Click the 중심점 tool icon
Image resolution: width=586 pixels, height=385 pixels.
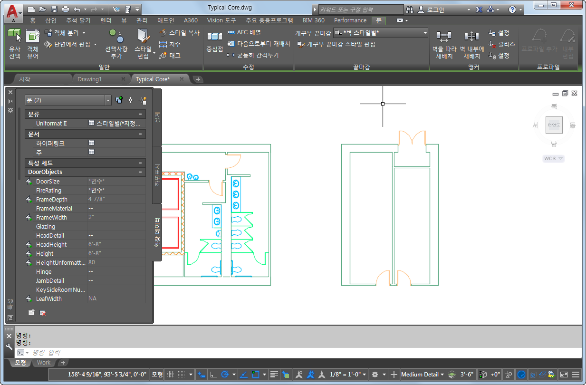tap(214, 37)
